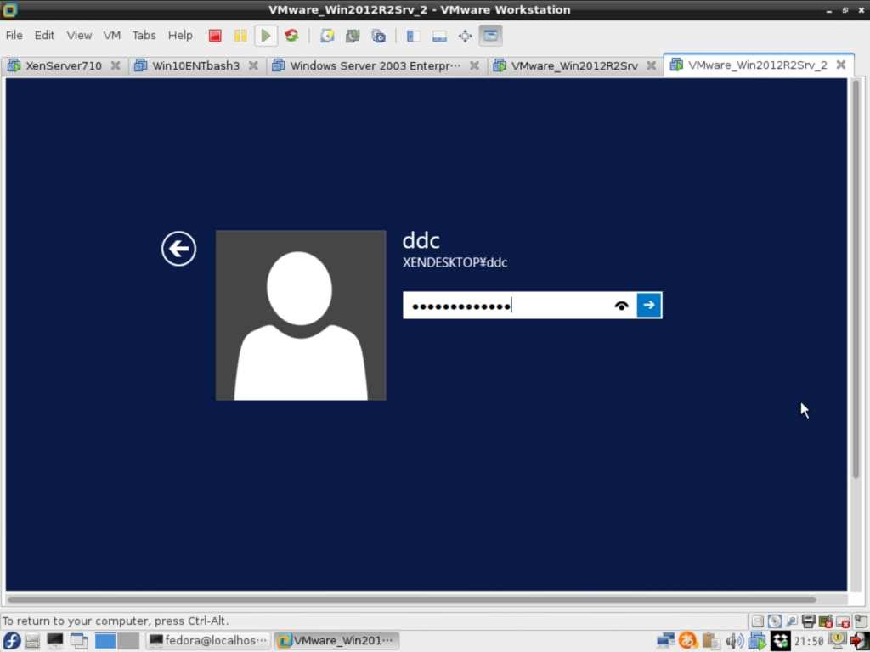Click the vertical scrollbar of the VM view
Viewport: 870px width, 652px height.
(x=856, y=278)
